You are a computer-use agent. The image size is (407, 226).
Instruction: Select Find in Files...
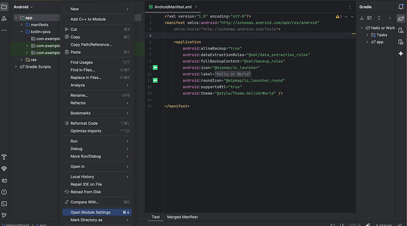(97, 70)
